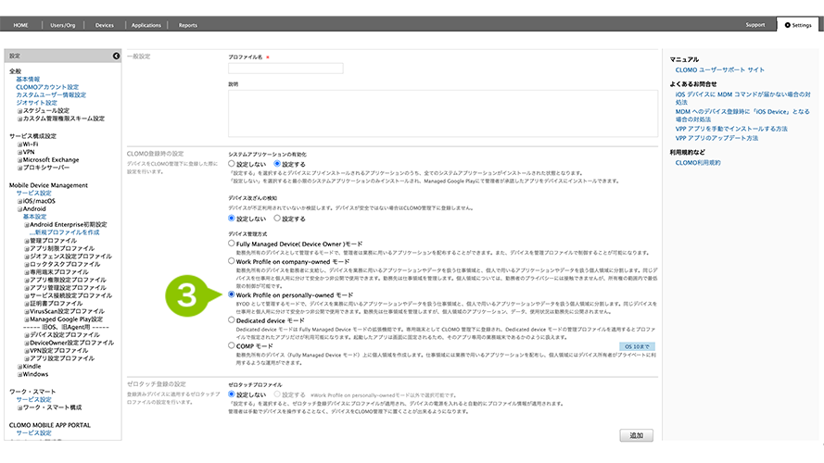Select 設定する for デバイス改ざんの検知
The height and width of the screenshot is (463, 824).
[277, 219]
